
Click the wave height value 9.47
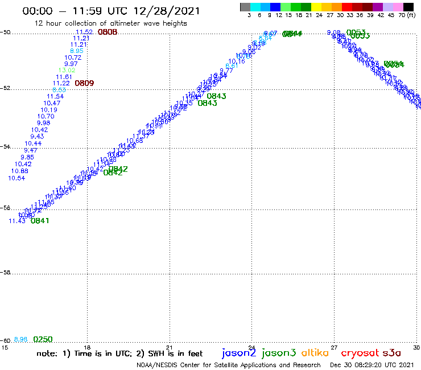point(30,150)
